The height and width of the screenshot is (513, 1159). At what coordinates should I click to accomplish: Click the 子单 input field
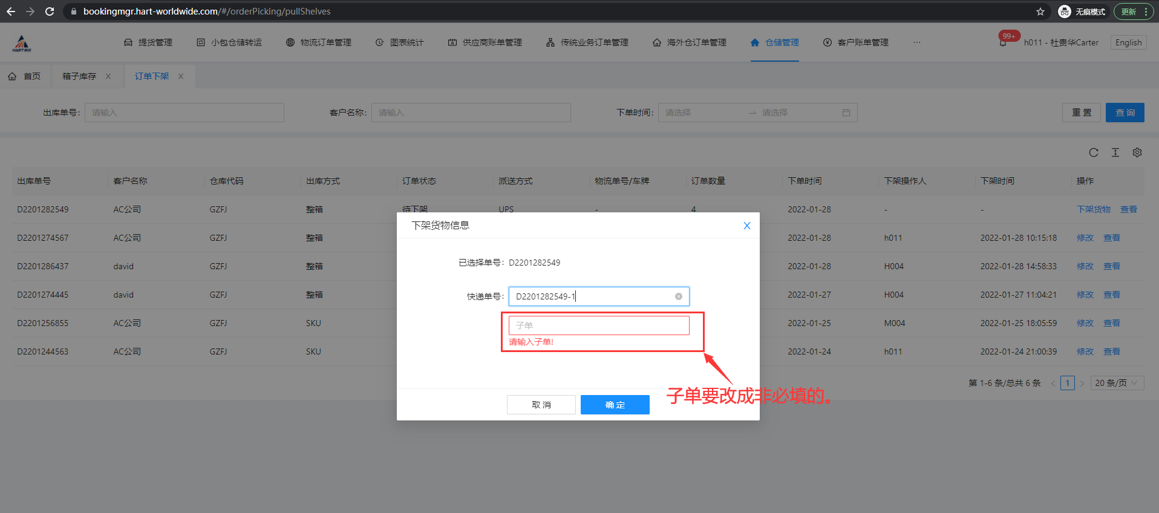(598, 325)
